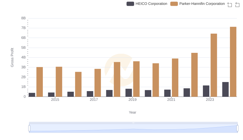Click the 6B y-axis label
Screen dimensions: 243x140
23,38
